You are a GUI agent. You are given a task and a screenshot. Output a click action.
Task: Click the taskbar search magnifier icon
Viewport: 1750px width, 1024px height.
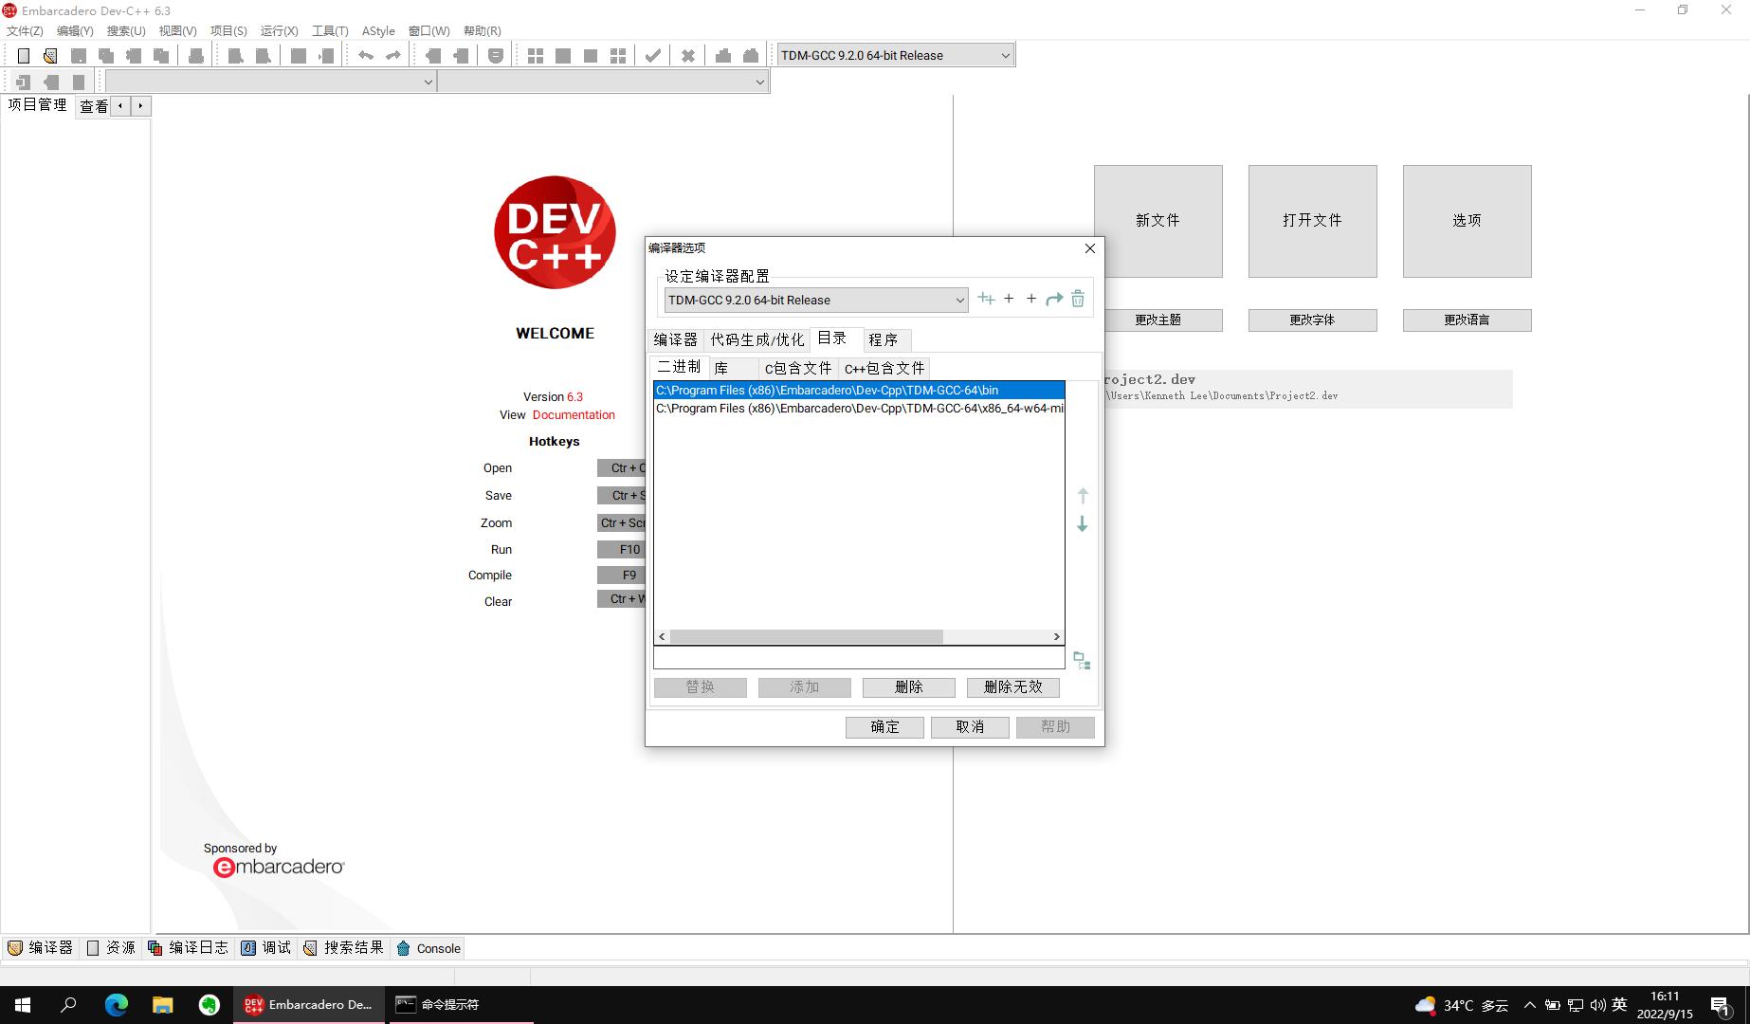tap(68, 1005)
